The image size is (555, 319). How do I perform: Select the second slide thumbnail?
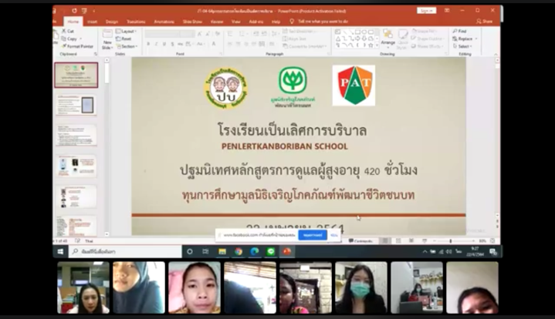[76, 106]
